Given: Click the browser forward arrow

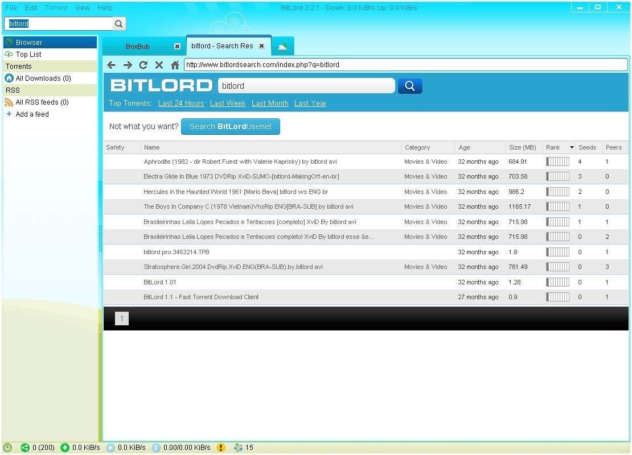Looking at the screenshot, I should click(x=128, y=65).
